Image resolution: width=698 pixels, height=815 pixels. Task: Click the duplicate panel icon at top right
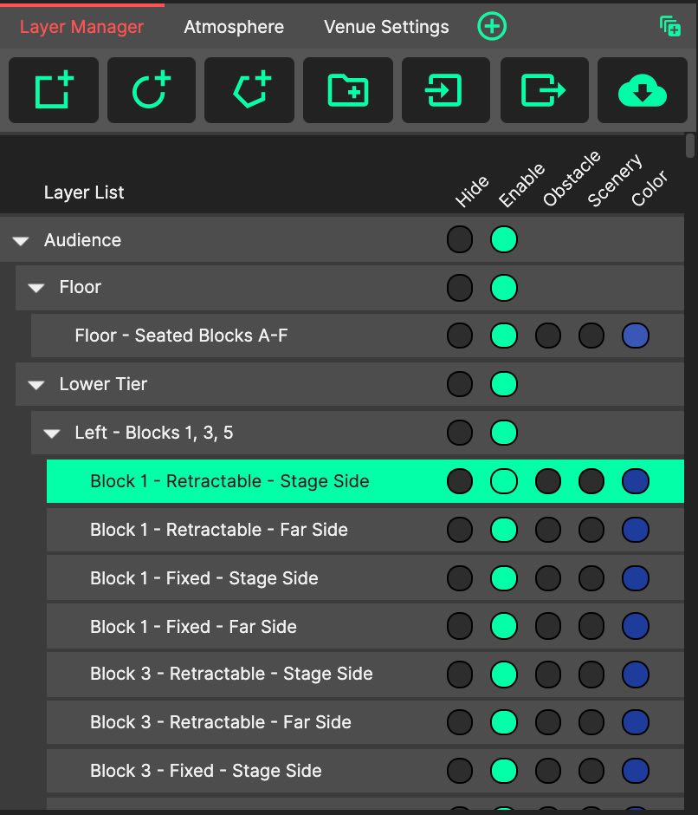(670, 26)
